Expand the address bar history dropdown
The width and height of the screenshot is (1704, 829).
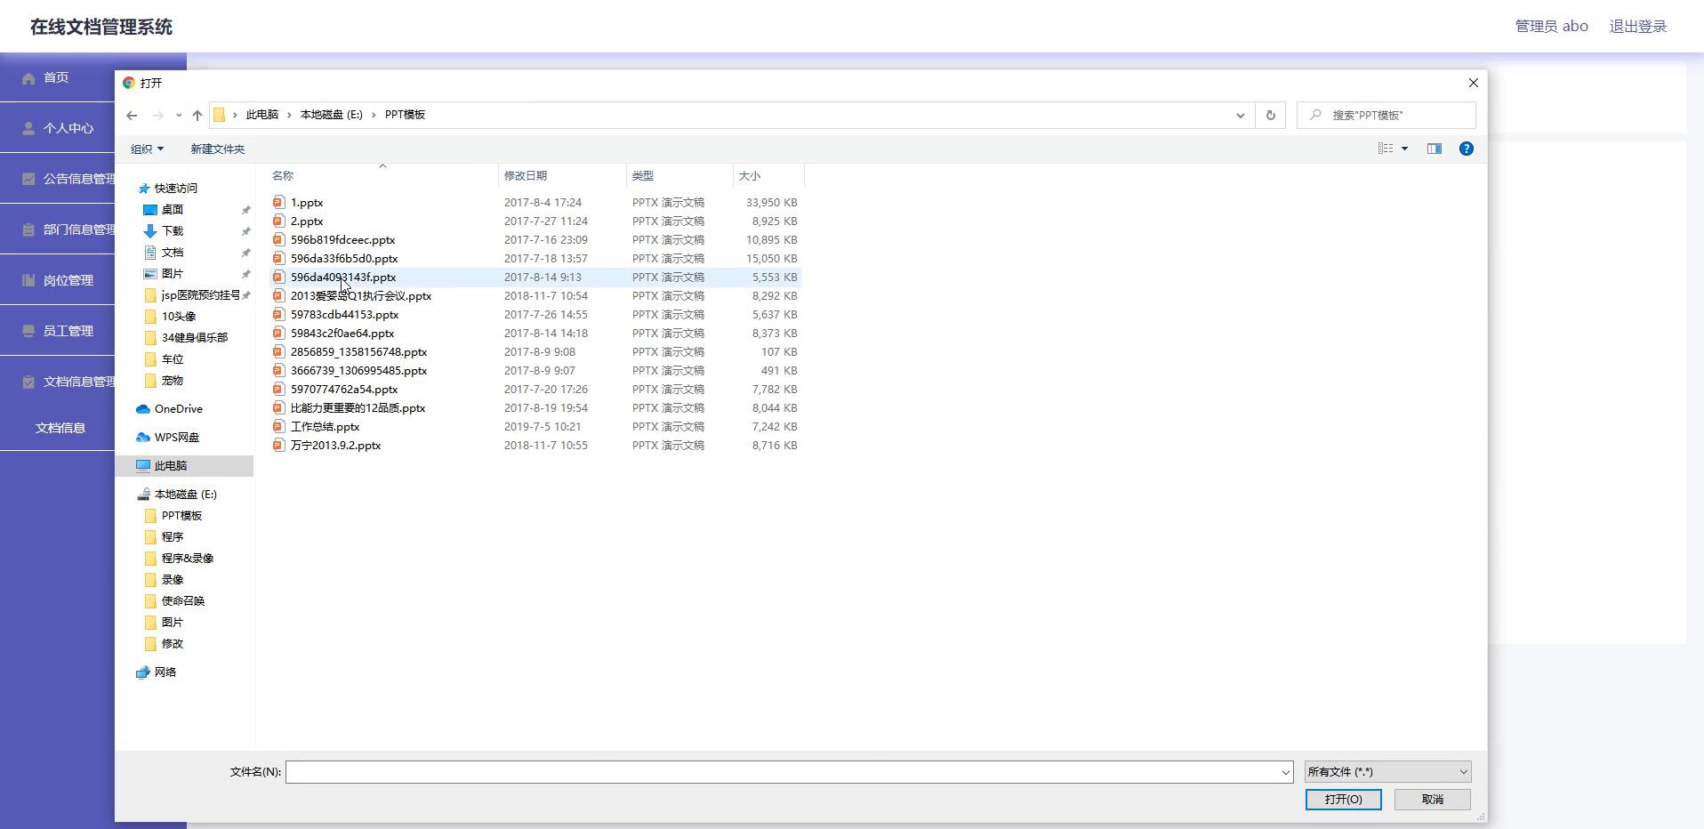pos(1240,115)
